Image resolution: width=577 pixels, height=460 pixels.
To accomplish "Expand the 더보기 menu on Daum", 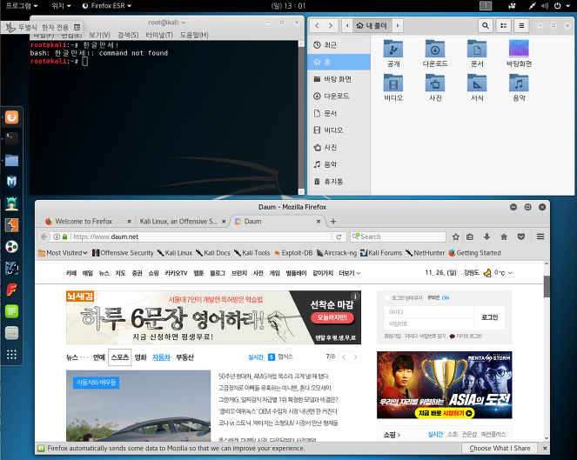I will [350, 273].
